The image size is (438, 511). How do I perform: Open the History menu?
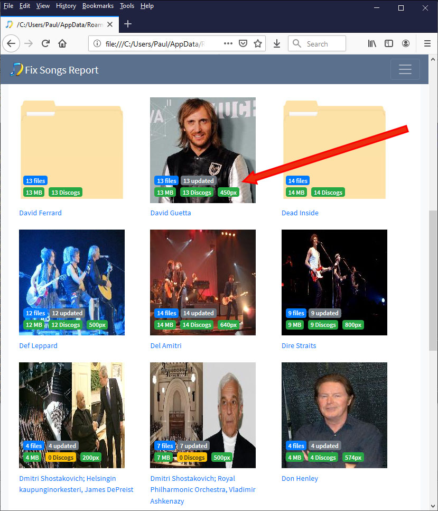tap(66, 6)
